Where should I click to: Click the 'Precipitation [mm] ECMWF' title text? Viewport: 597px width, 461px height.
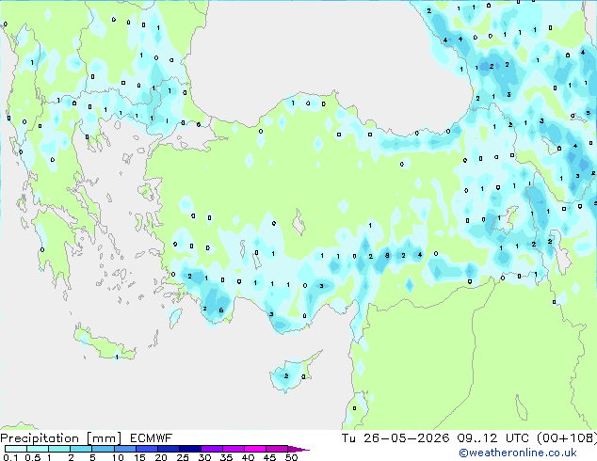tap(87, 438)
